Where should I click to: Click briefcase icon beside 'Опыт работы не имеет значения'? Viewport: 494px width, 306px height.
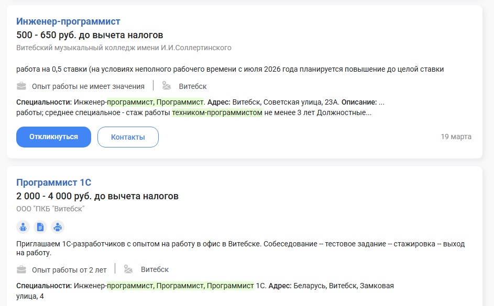pyautogui.click(x=21, y=86)
